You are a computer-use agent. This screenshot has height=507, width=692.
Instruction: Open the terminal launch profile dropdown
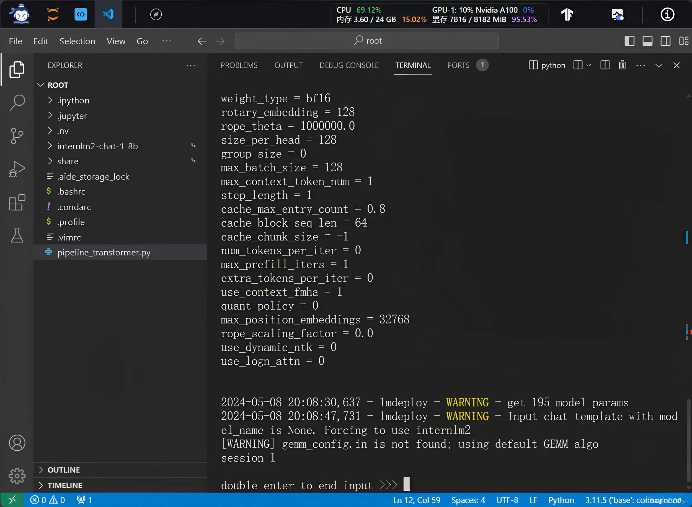tap(589, 65)
